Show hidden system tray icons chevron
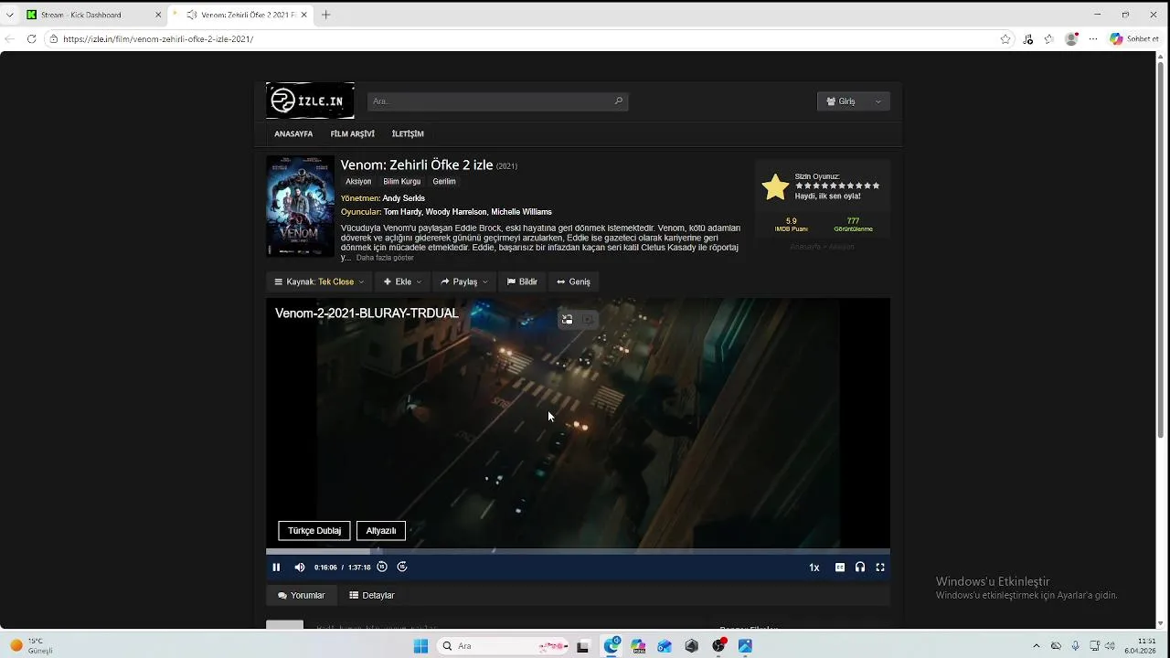Image resolution: width=1170 pixels, height=658 pixels. (1036, 646)
